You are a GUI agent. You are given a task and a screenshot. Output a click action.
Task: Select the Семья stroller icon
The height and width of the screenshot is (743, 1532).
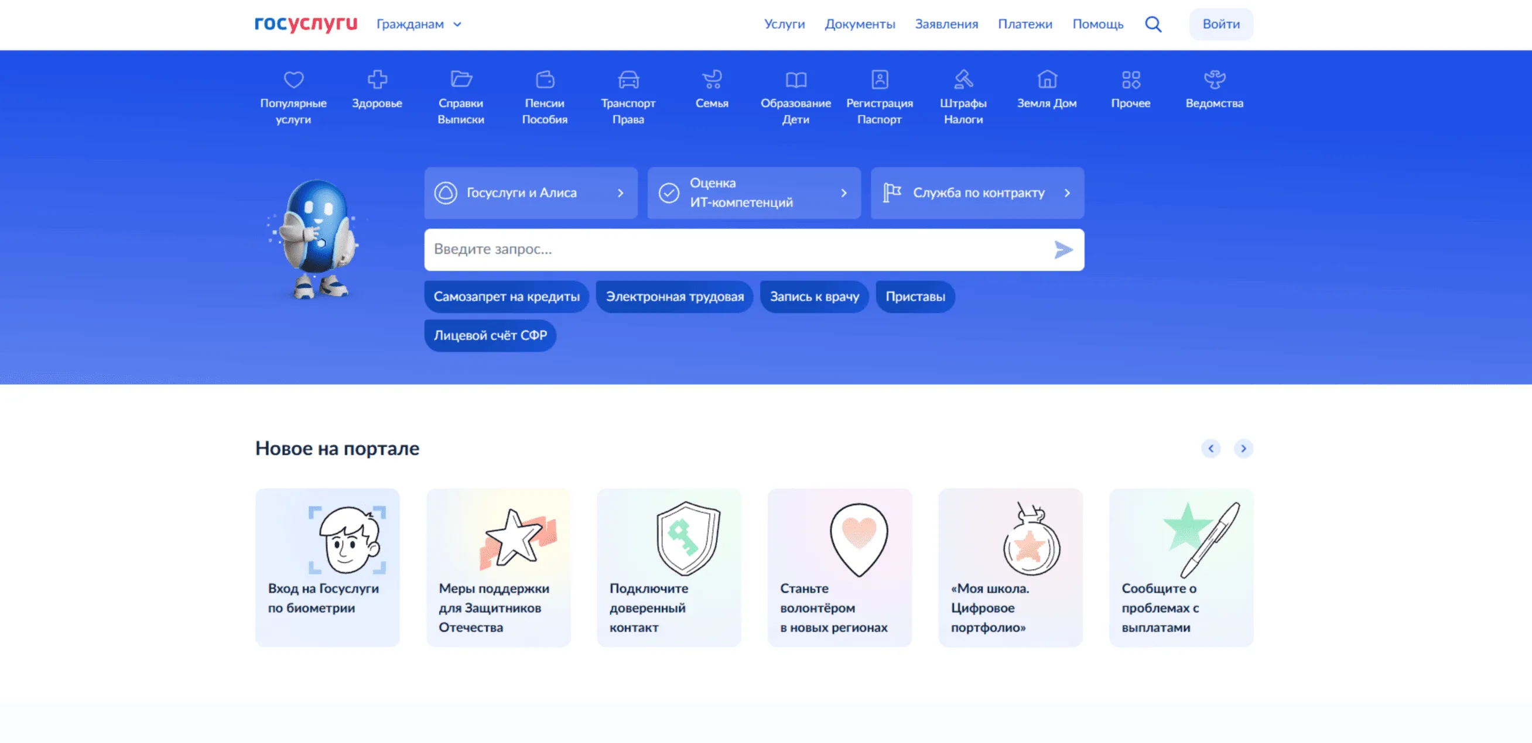(712, 79)
